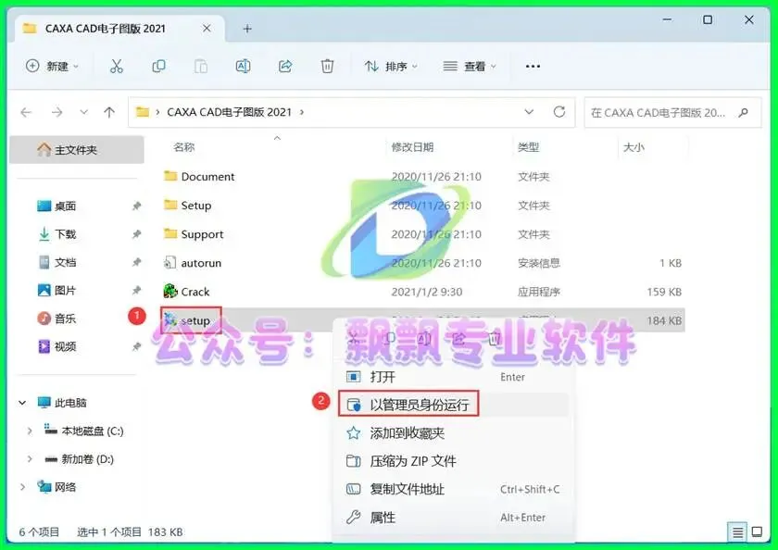Image resolution: width=778 pixels, height=550 pixels.
Task: Open 下载 in the sidebar
Action: click(x=66, y=234)
